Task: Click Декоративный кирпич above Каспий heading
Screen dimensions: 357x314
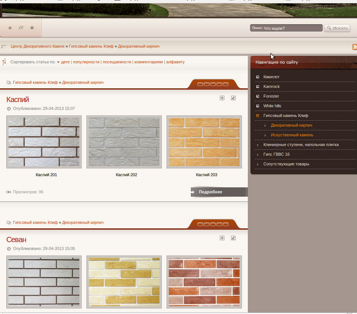Action: coord(83,82)
